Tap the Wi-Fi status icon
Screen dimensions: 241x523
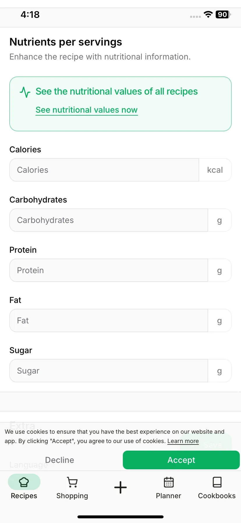pos(208,14)
